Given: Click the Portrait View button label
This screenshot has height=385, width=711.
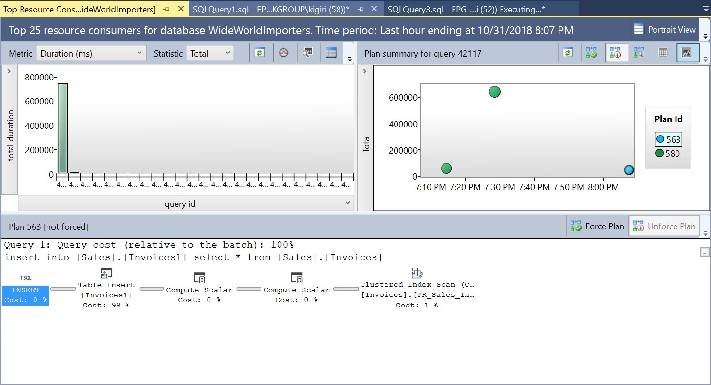Looking at the screenshot, I should pos(672,30).
